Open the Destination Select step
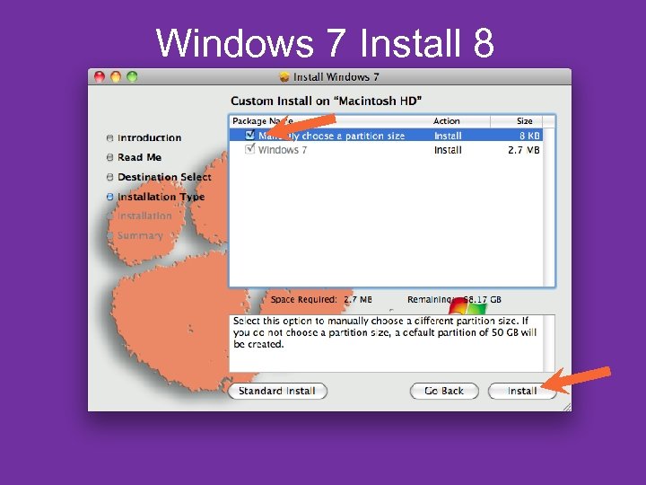646x485 pixels. (164, 177)
